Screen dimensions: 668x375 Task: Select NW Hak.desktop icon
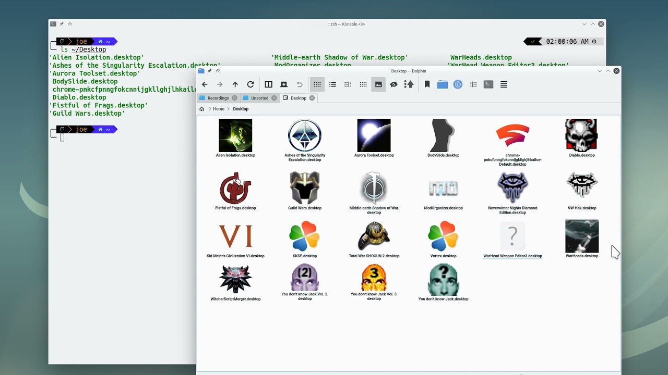pyautogui.click(x=582, y=186)
